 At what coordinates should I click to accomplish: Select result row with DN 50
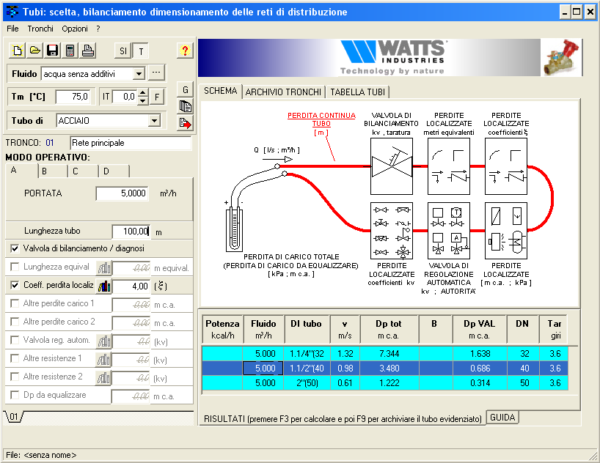pos(385,382)
